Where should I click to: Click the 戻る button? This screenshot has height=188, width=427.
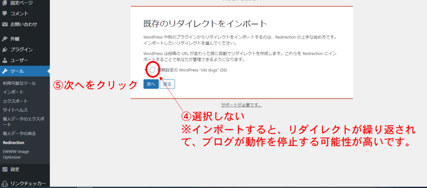point(167,84)
